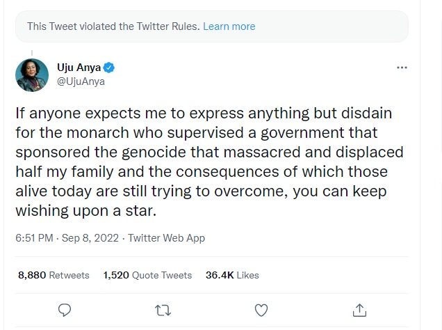The height and width of the screenshot is (330, 442).
Task: View the 1,520 Quote Tweets
Action: [147, 275]
